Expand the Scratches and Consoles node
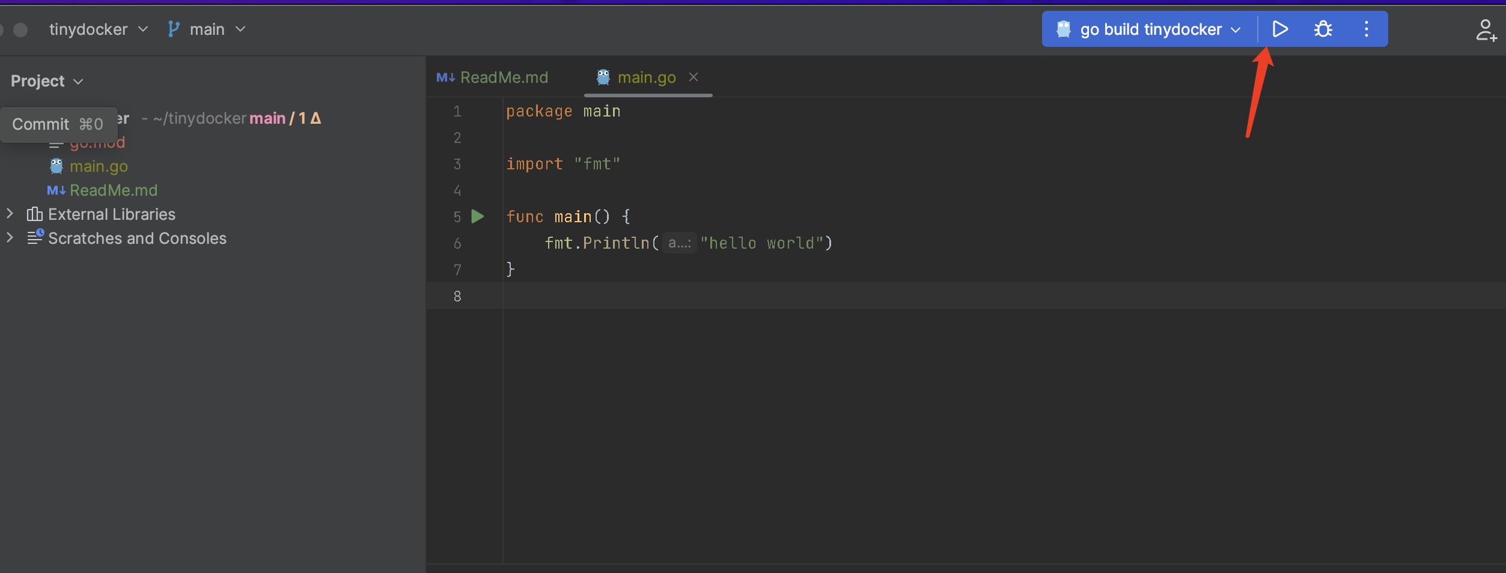The width and height of the screenshot is (1506, 573). click(10, 238)
